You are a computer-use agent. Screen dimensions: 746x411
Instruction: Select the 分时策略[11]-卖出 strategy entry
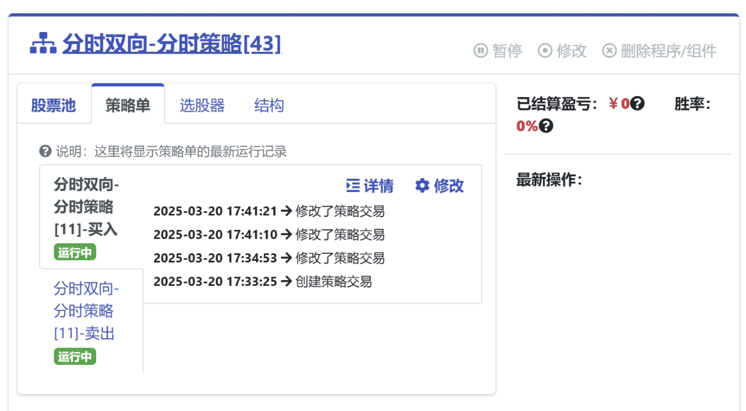pos(85,311)
